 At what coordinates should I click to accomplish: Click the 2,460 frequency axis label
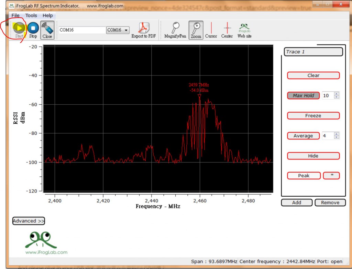pos(200,200)
